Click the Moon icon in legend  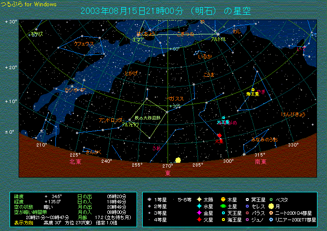tap(271, 206)
